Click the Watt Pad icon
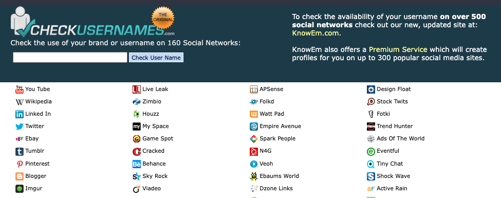 click(254, 114)
